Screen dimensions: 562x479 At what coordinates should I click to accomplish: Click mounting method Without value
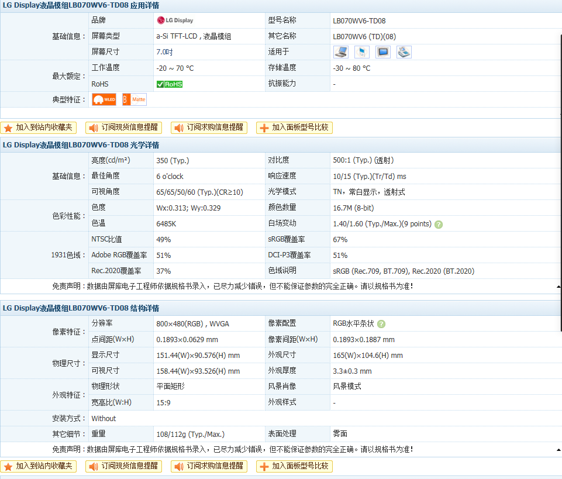coord(104,418)
